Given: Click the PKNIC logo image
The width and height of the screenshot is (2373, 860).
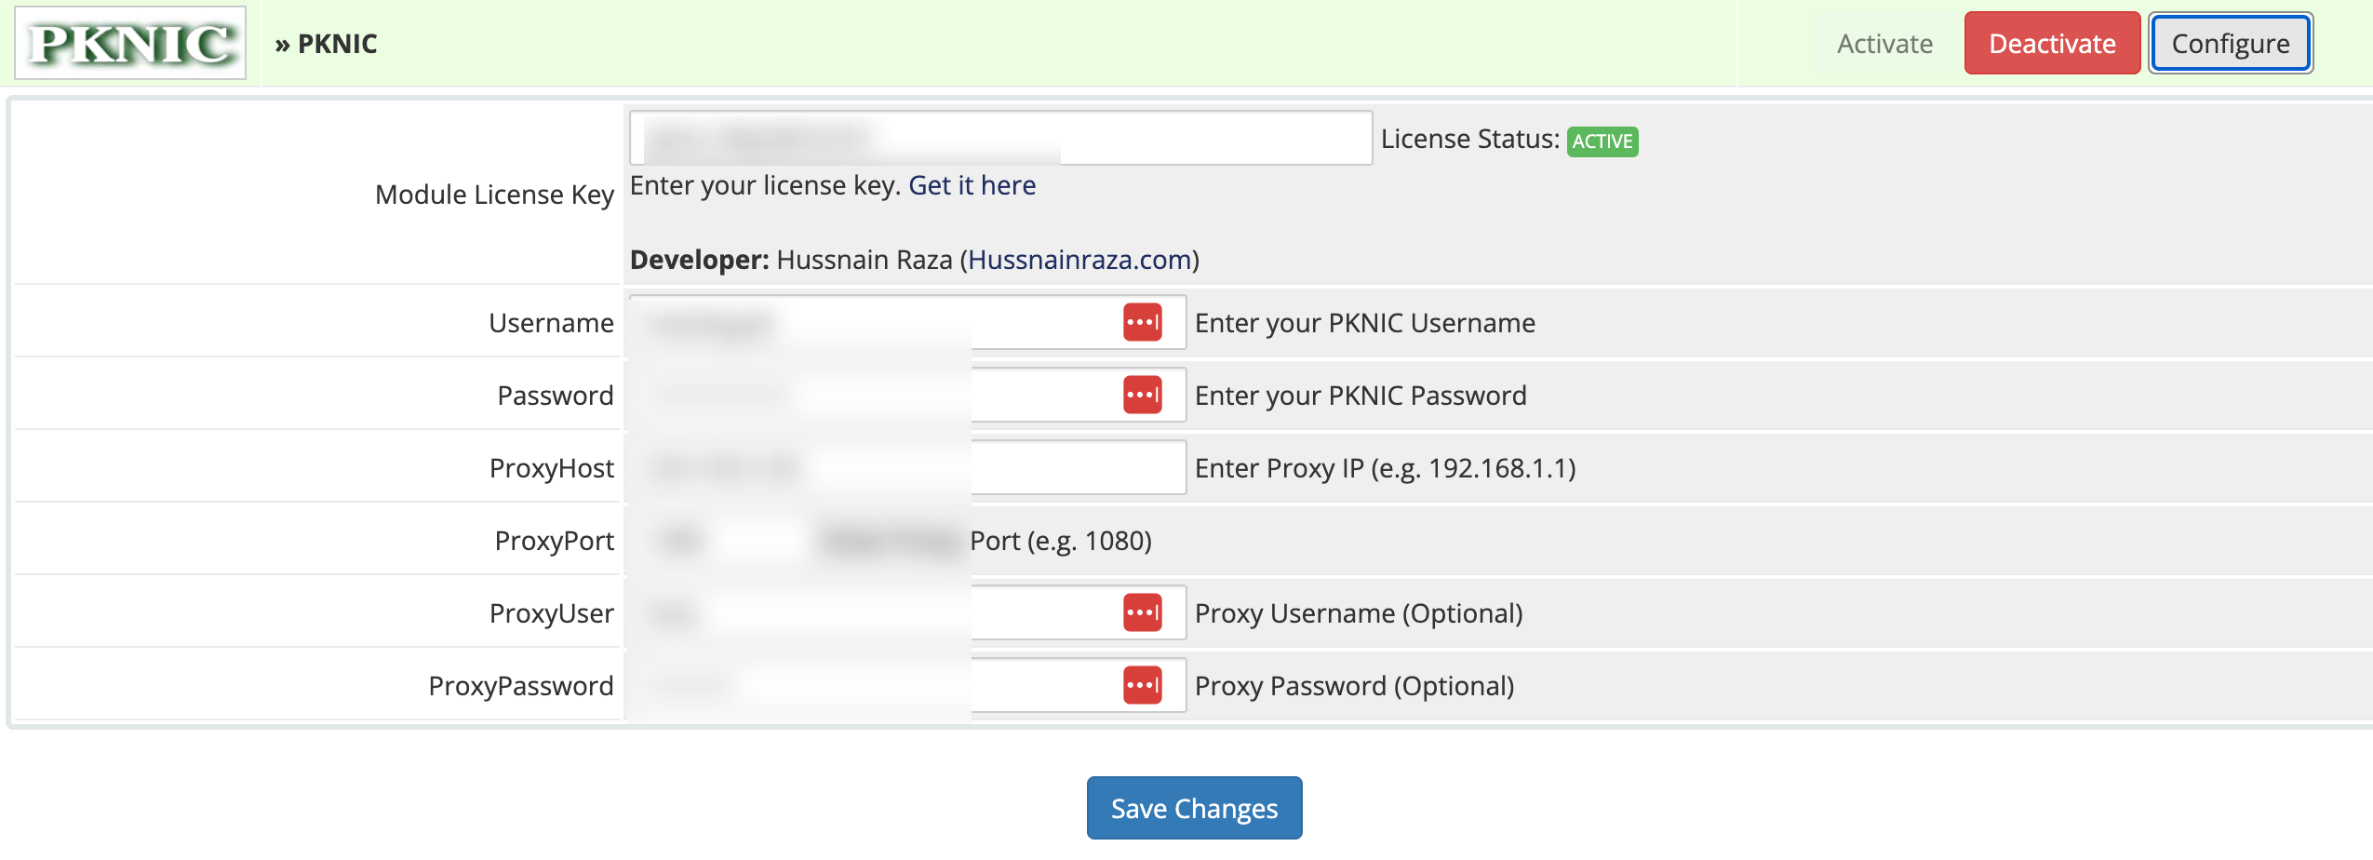Looking at the screenshot, I should point(130,44).
